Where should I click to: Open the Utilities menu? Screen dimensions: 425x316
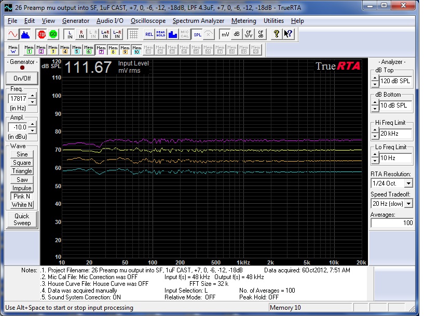click(x=274, y=21)
